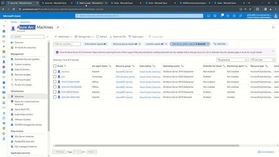Viewport: 279px width, 157px height.
Task: Check the fourth machine row checkbox
Action: click(54, 87)
